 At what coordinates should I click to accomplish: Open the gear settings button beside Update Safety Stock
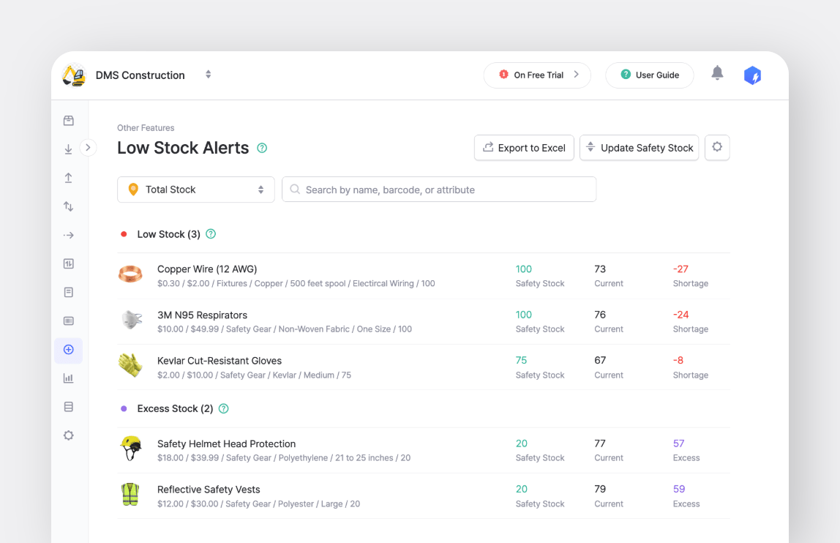pyautogui.click(x=717, y=147)
